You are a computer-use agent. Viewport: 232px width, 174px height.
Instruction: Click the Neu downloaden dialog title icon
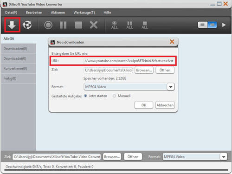(x=53, y=42)
